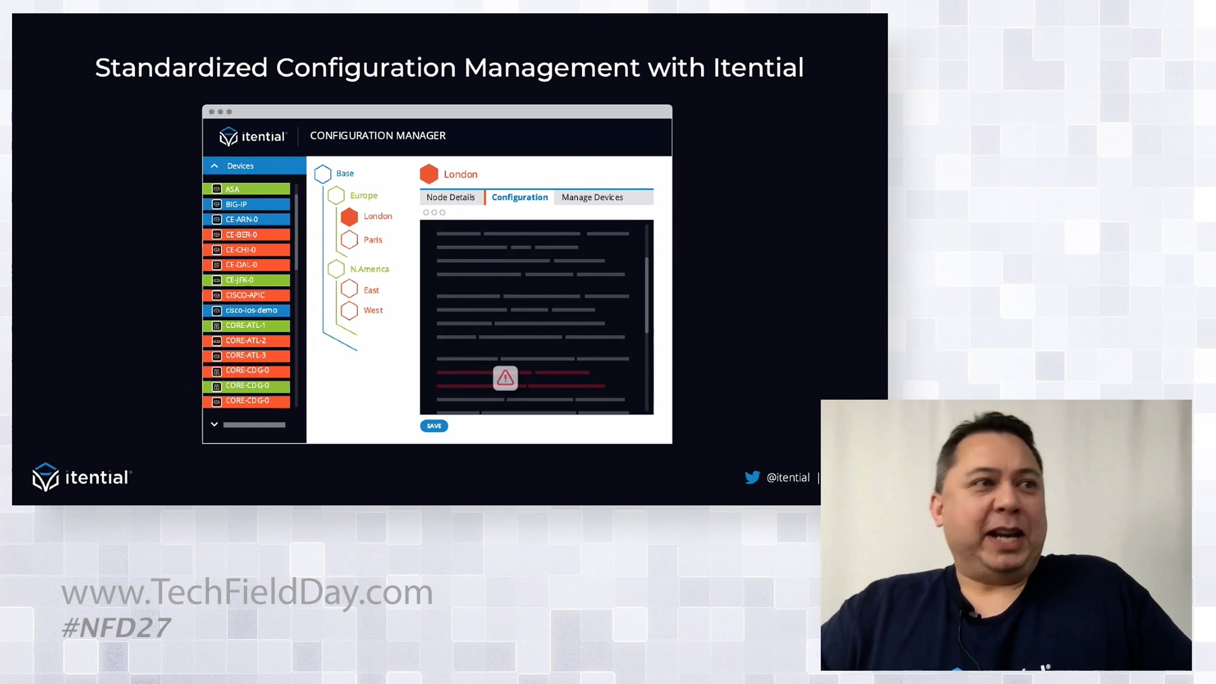Open the @itential Twitter handle
Screen dimensions: 1216x684
tap(788, 477)
